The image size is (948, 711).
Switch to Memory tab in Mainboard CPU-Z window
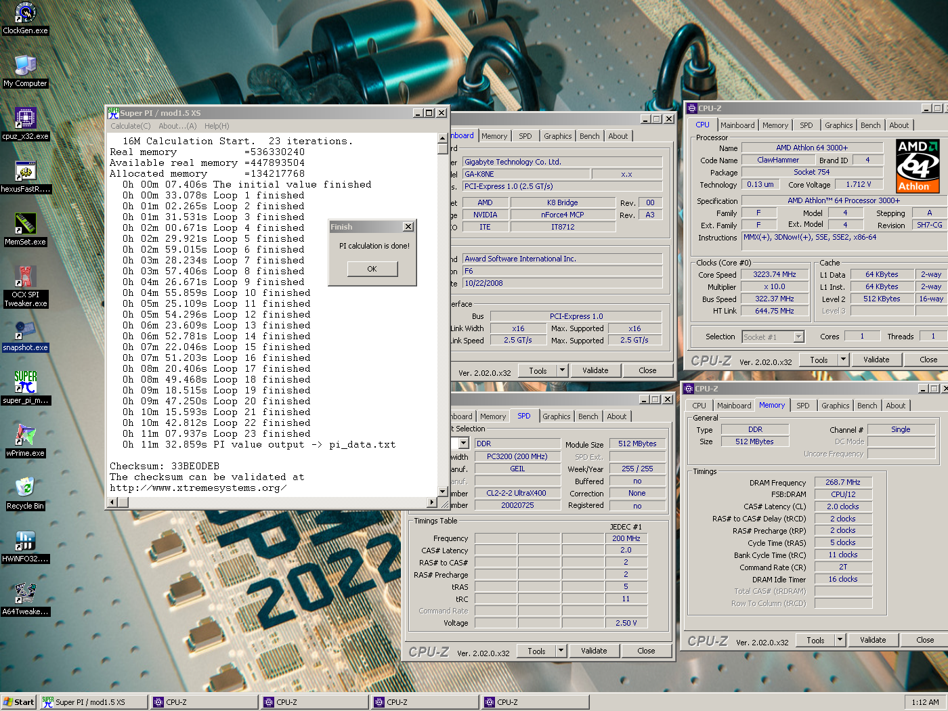[494, 136]
